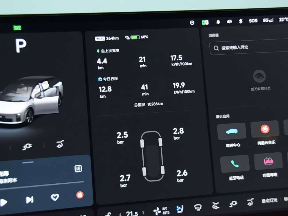Tap the trunk icon below the car model

[x=60, y=144]
